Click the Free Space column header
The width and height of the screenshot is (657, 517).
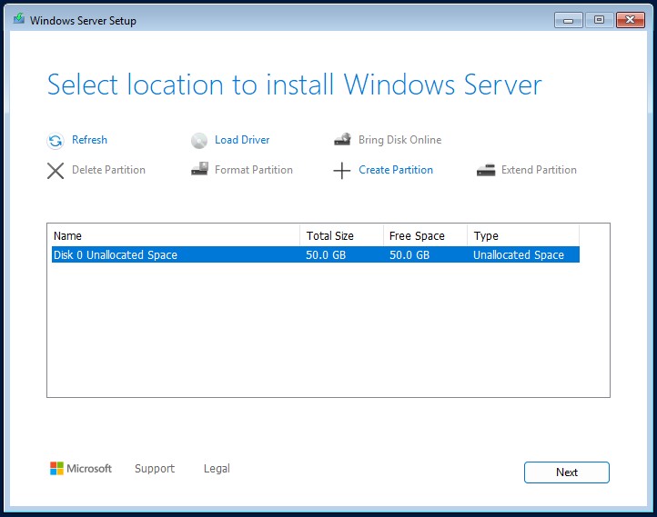(425, 235)
